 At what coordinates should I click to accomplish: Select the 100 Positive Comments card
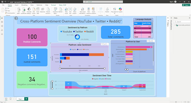32,37
